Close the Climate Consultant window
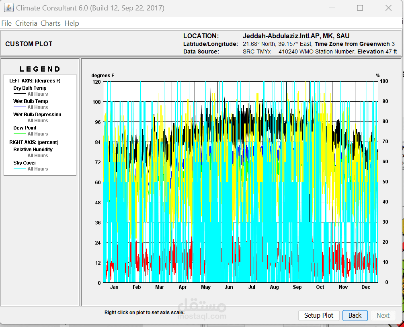 click(x=388, y=8)
